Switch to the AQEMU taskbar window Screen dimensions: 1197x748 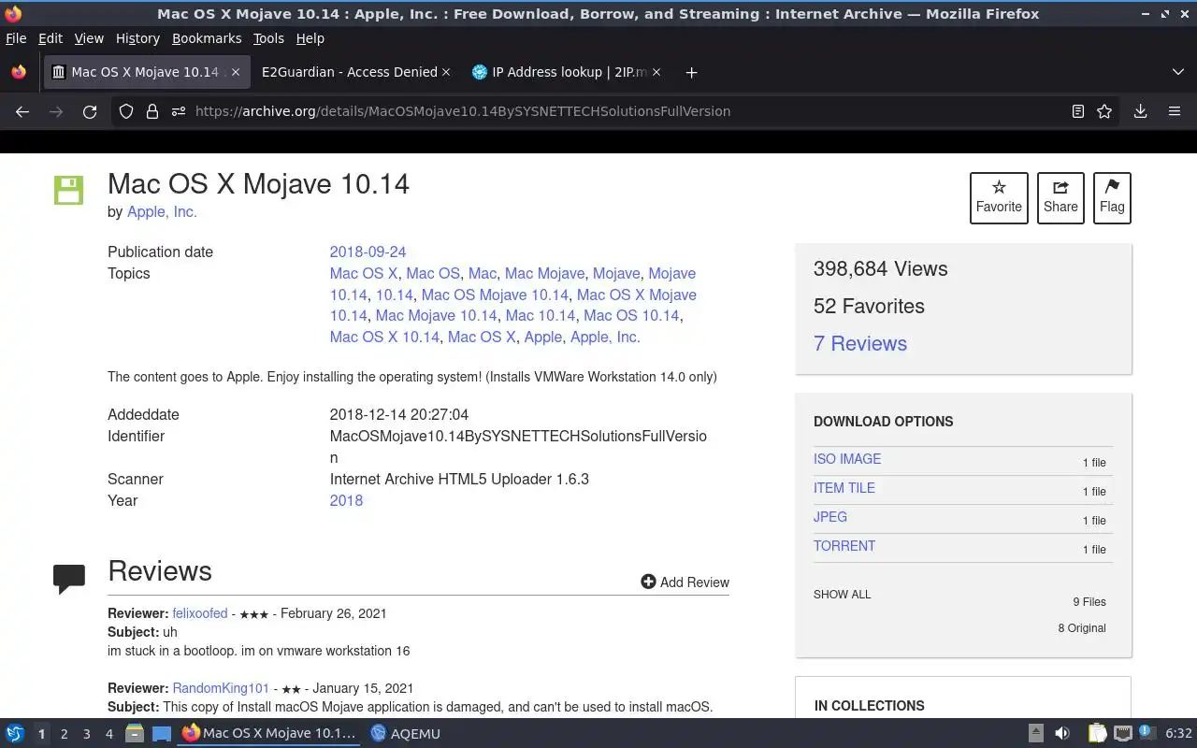(404, 734)
